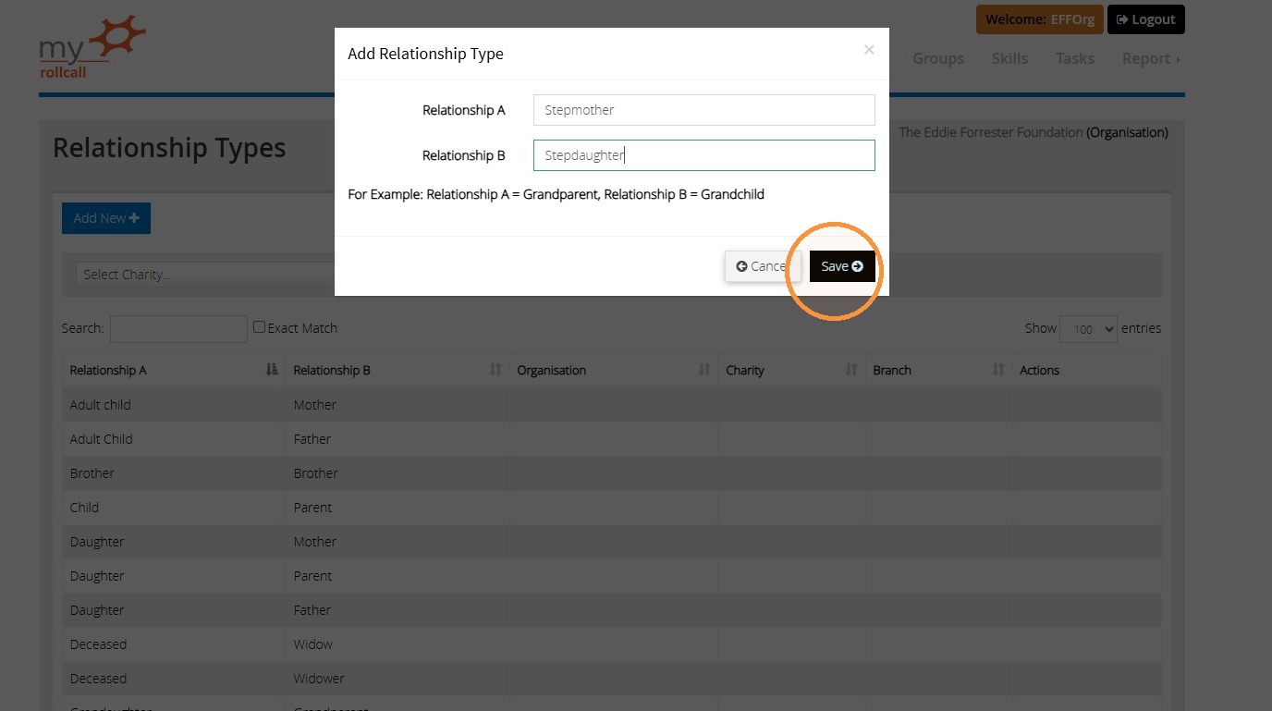
Task: Focus the Search box above the table
Action: tap(178, 328)
